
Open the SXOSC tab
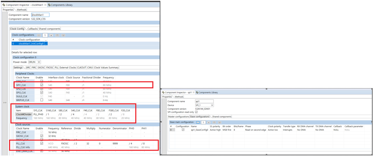41,67
